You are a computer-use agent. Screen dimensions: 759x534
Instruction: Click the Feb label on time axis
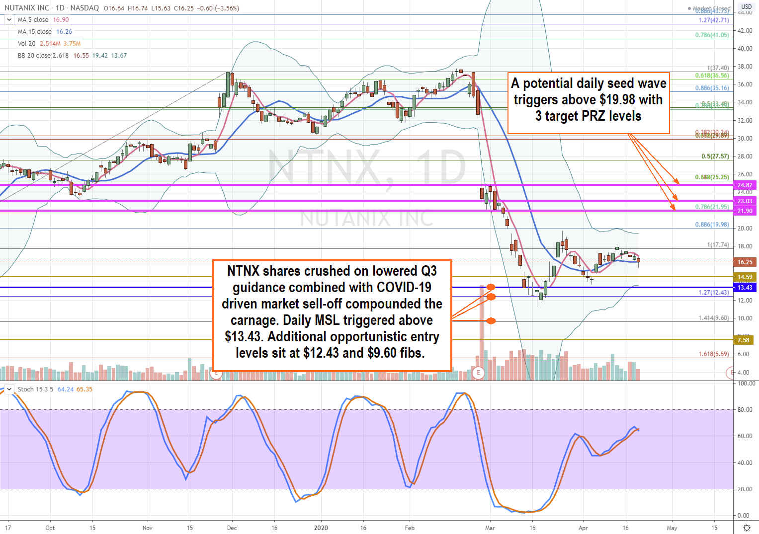410,528
